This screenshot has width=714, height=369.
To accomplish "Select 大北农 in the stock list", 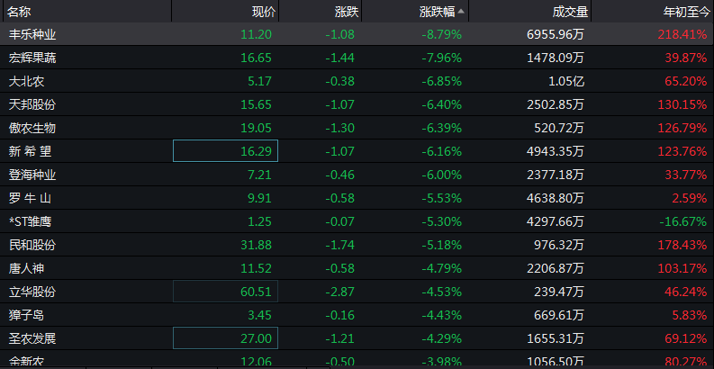I will point(27,82).
